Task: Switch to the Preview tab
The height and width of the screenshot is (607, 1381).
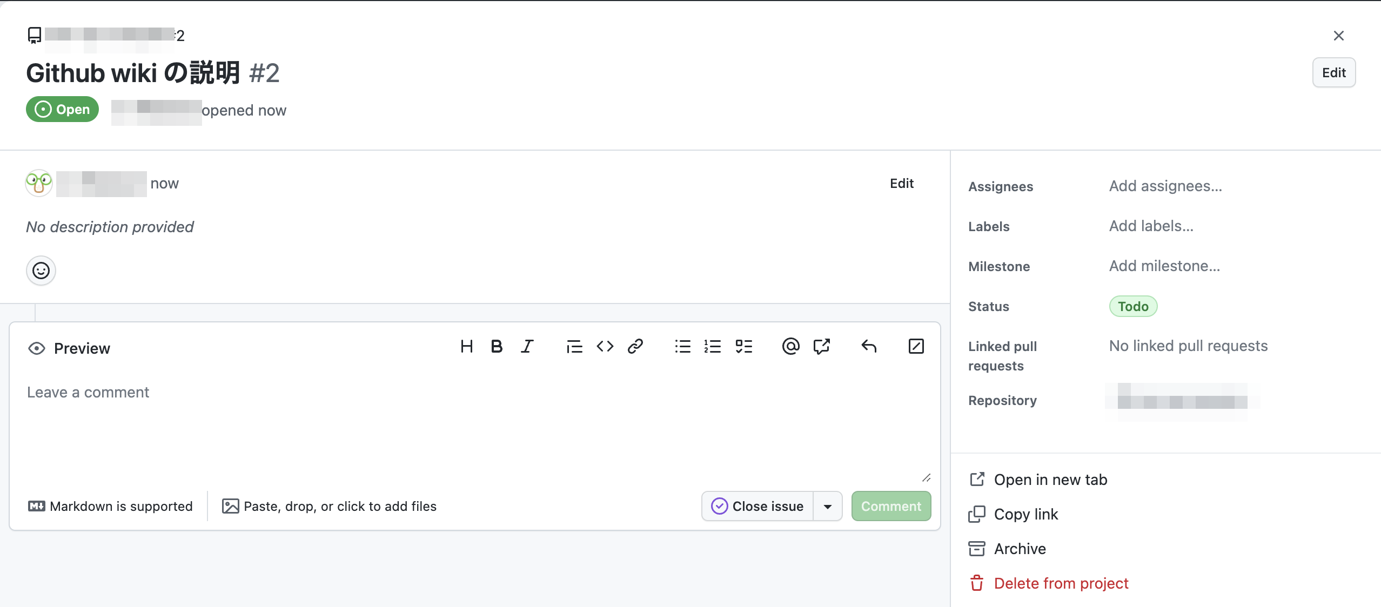Action: click(x=69, y=348)
